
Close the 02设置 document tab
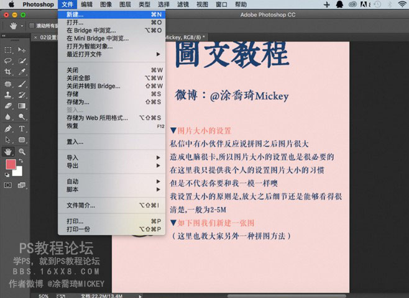pos(35,37)
